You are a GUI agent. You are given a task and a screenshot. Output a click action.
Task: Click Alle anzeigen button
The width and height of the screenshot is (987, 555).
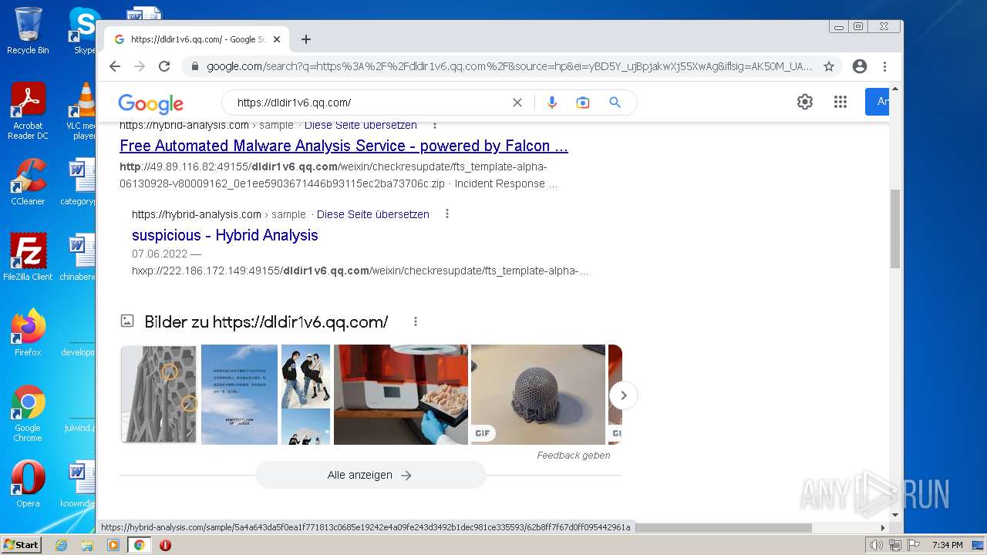[x=370, y=475]
